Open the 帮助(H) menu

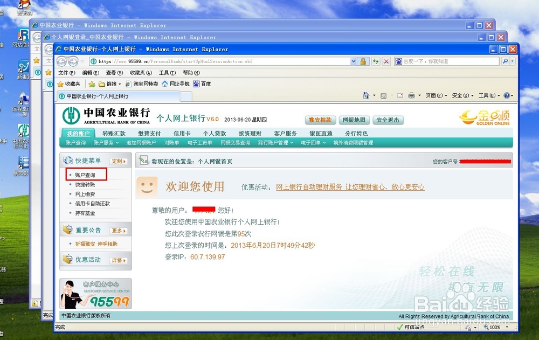[x=191, y=73]
